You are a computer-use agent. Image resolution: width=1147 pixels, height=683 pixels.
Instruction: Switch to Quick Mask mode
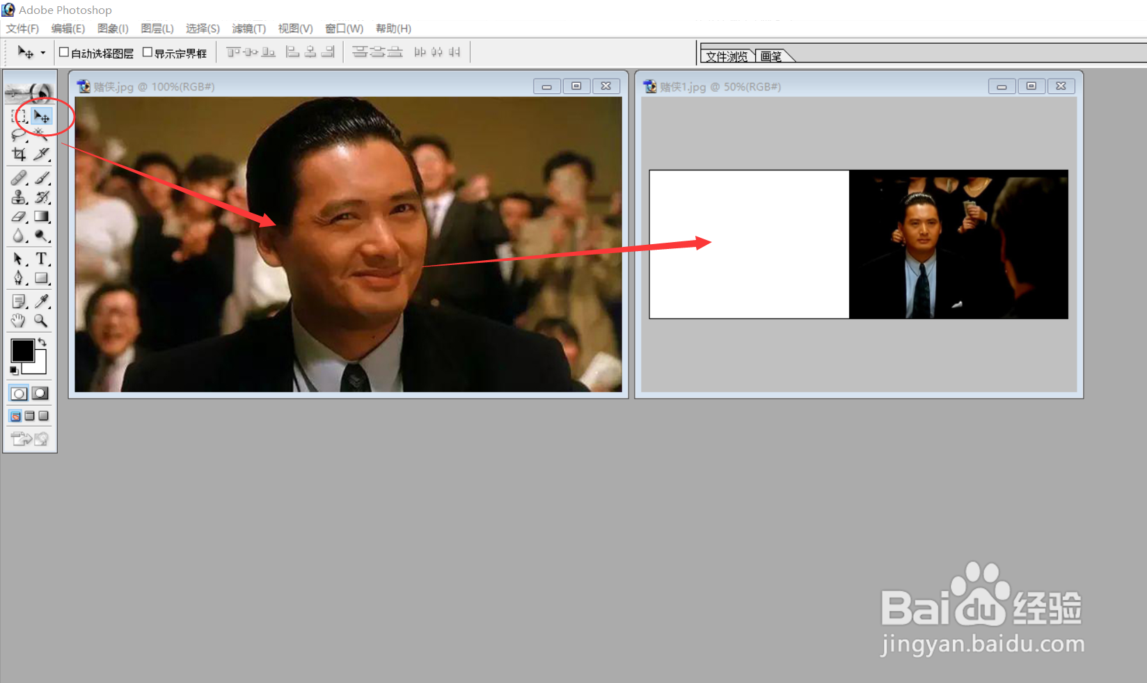(x=40, y=394)
